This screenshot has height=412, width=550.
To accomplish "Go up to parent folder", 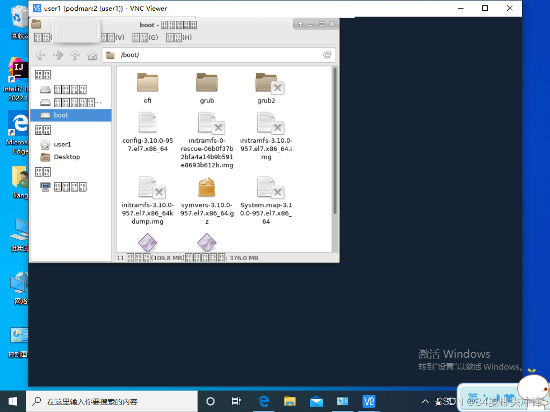I will click(75, 55).
